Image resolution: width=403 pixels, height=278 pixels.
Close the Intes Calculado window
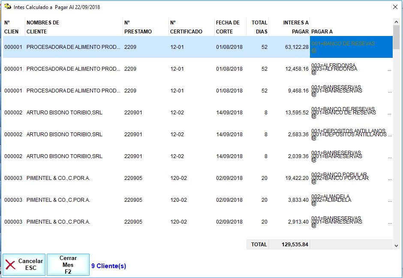pos(395,7)
